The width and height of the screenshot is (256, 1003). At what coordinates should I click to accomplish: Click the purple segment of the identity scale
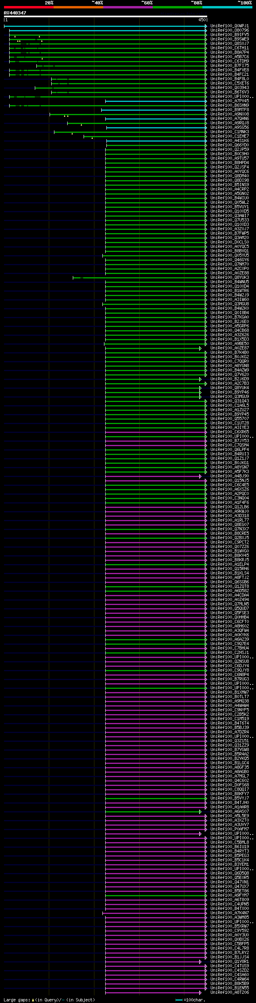(128, 7)
